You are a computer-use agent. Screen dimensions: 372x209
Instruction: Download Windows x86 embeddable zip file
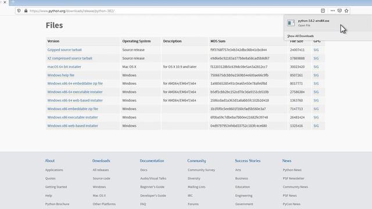[x=73, y=109]
